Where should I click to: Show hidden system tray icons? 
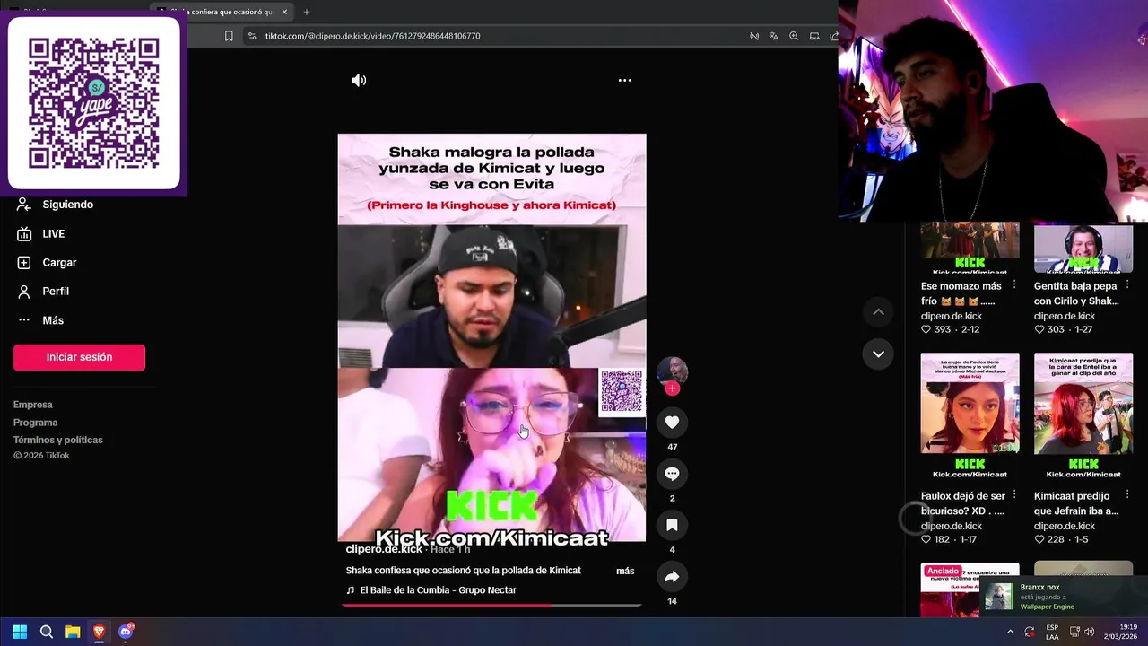pos(1010,632)
